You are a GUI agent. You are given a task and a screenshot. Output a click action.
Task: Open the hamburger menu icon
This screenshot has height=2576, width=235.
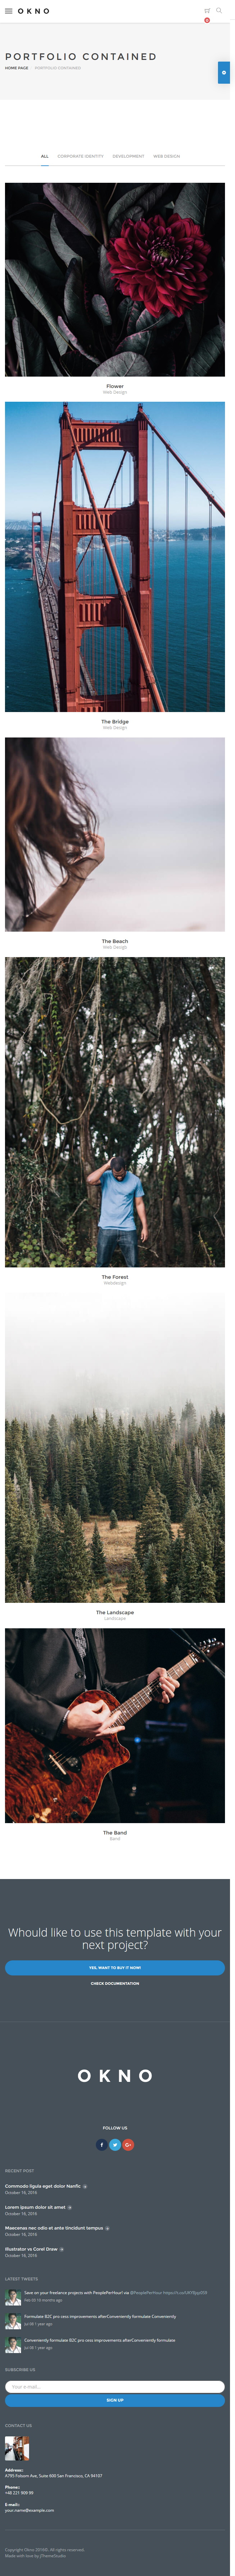click(9, 11)
